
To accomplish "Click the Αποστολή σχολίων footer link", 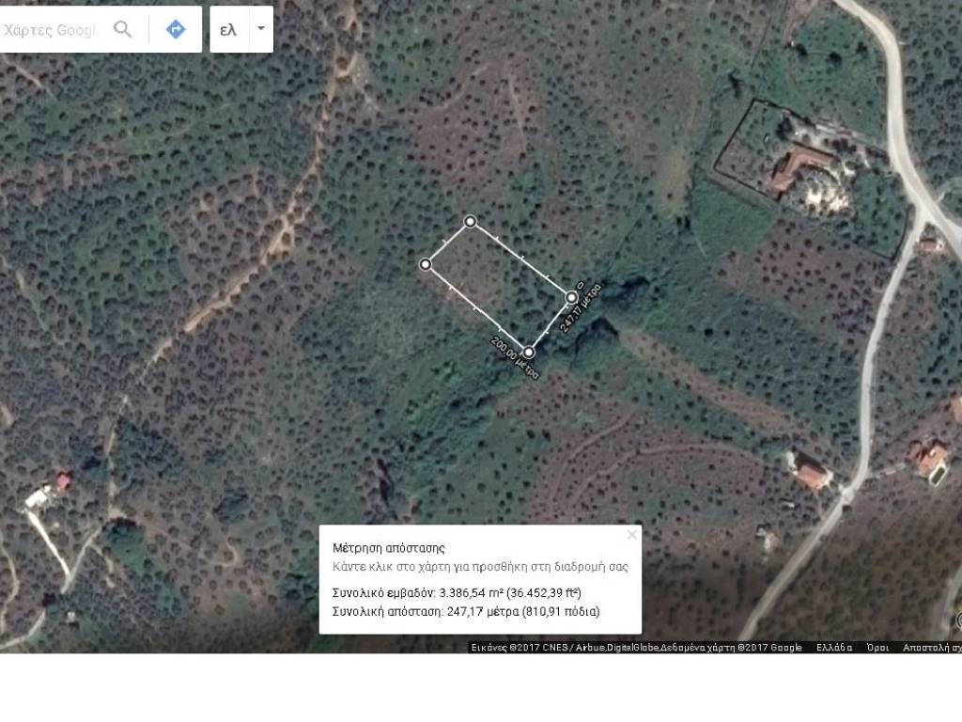I will click(931, 648).
